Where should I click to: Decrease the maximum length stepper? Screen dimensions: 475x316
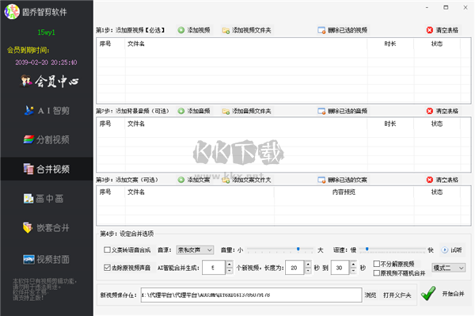354,271
